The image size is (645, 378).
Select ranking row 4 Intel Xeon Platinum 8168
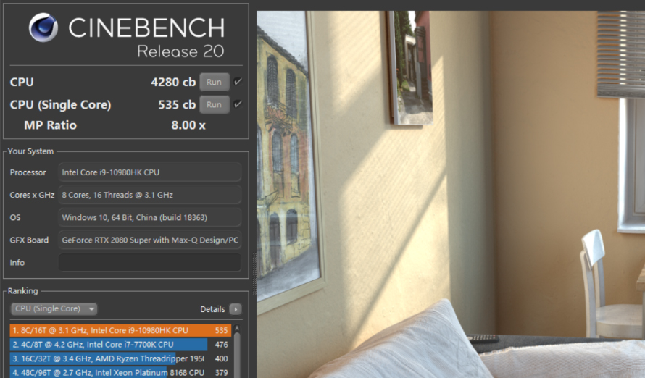tap(120, 372)
